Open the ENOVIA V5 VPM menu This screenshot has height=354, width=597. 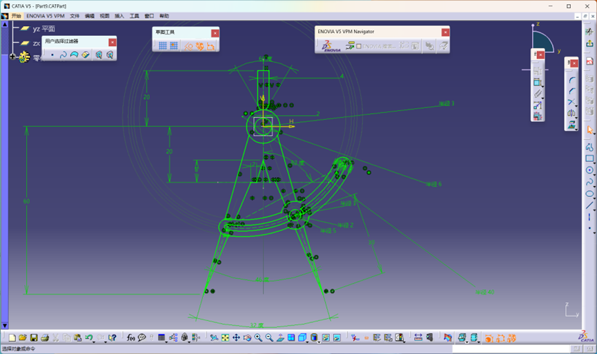(x=46, y=16)
